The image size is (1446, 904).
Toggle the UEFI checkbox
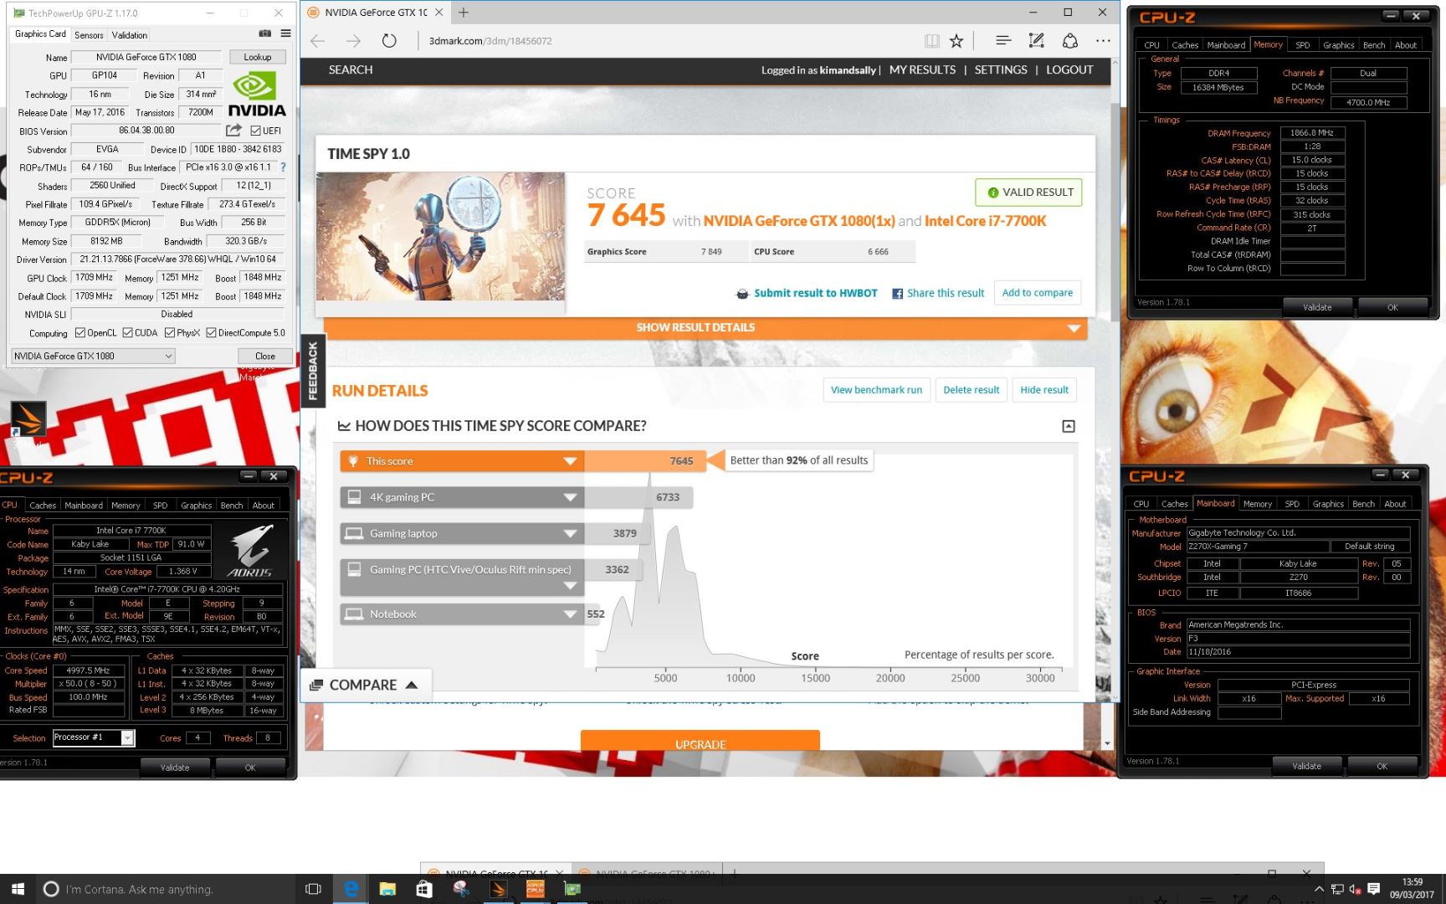coord(255,131)
